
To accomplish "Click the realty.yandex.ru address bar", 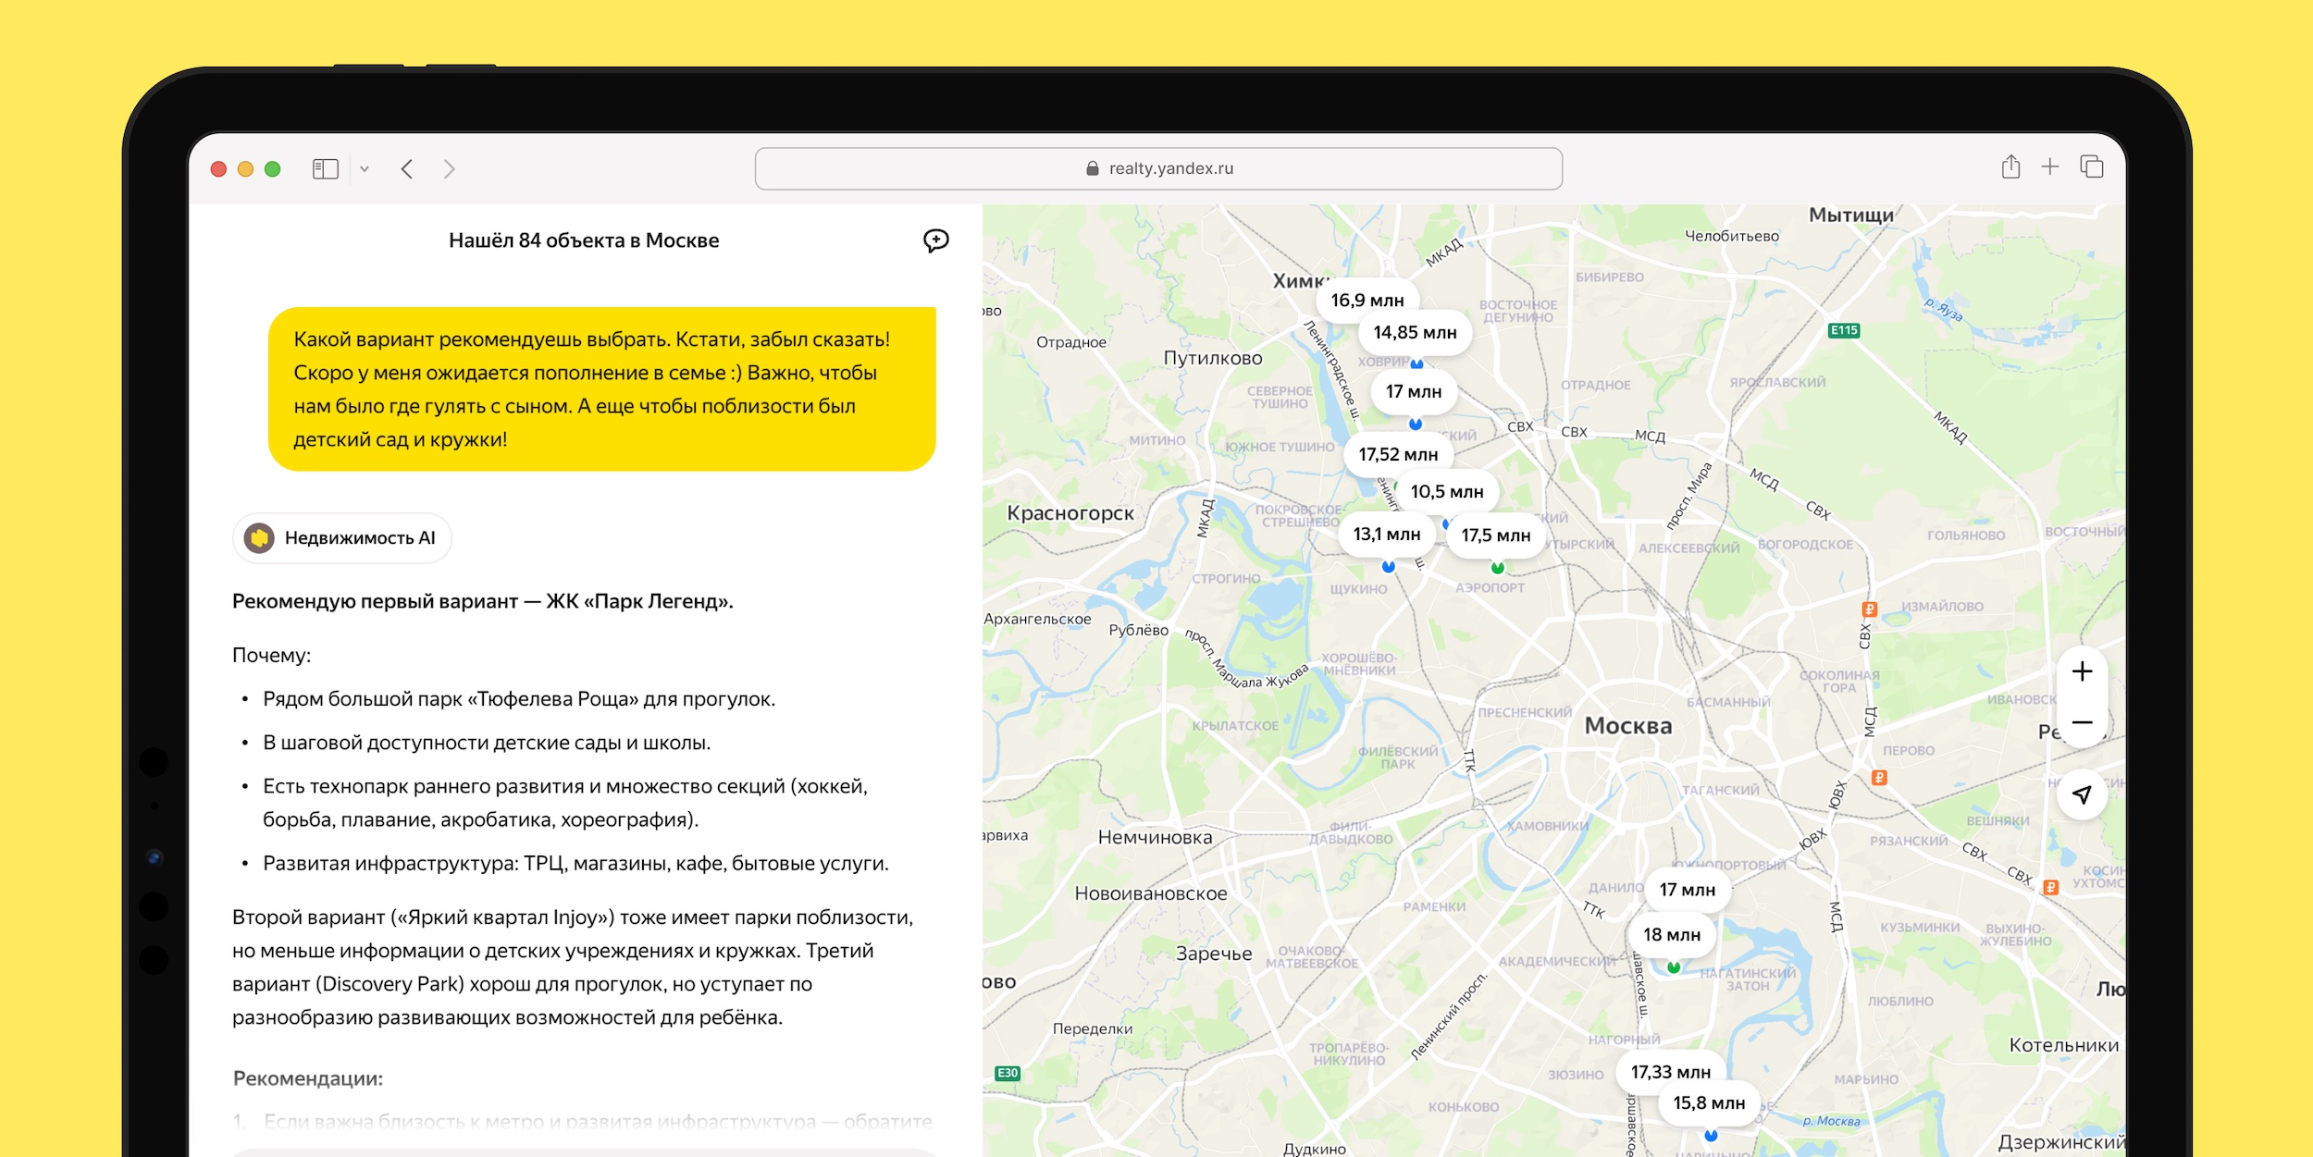I will tap(1158, 168).
